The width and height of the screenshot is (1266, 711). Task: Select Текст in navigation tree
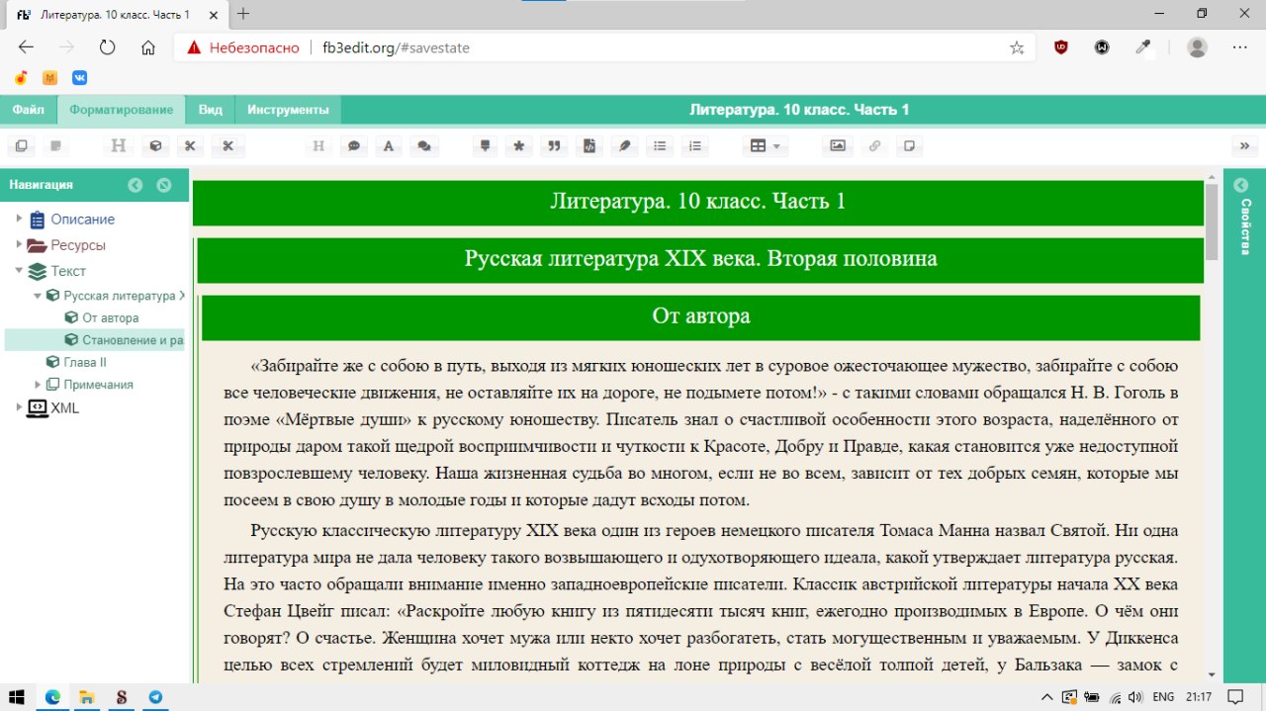click(x=68, y=271)
